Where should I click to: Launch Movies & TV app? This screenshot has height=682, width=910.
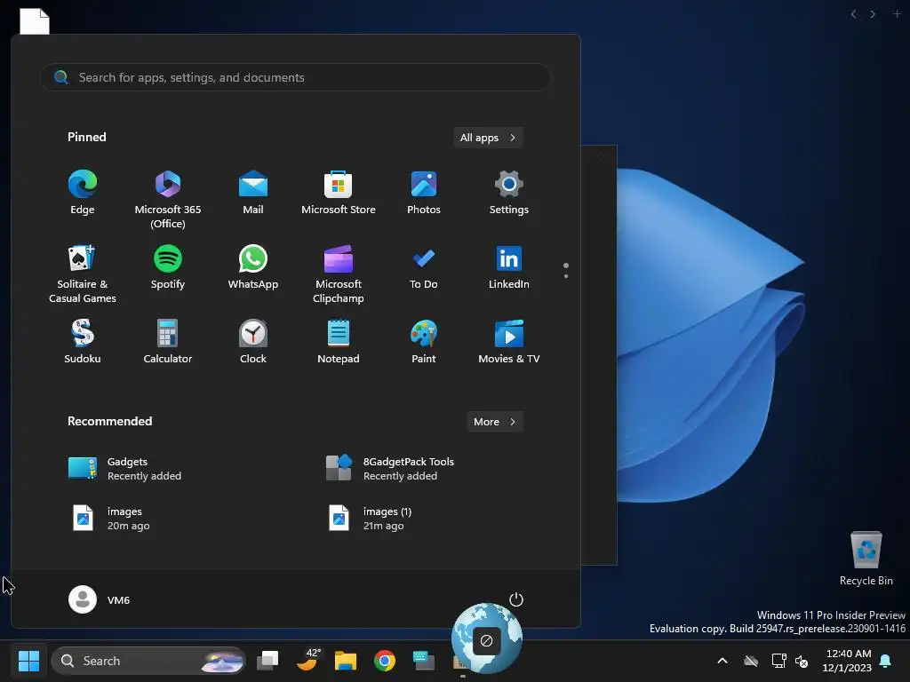click(509, 342)
